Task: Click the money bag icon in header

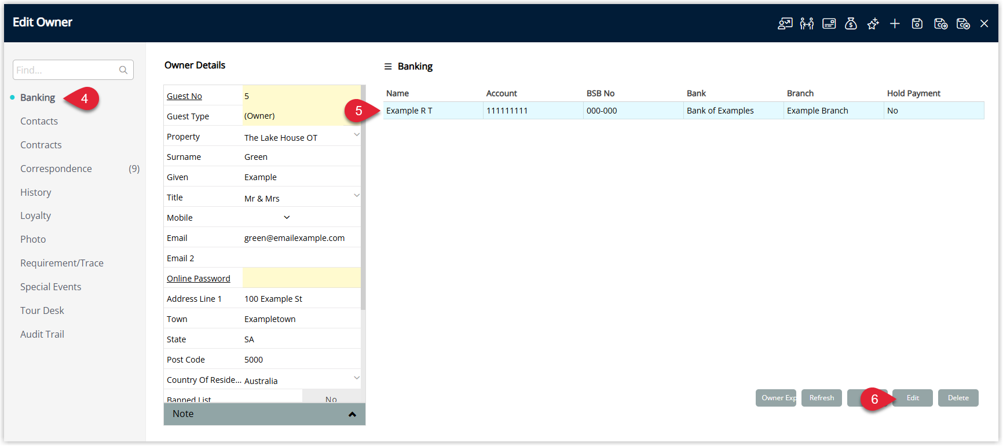Action: [x=851, y=24]
